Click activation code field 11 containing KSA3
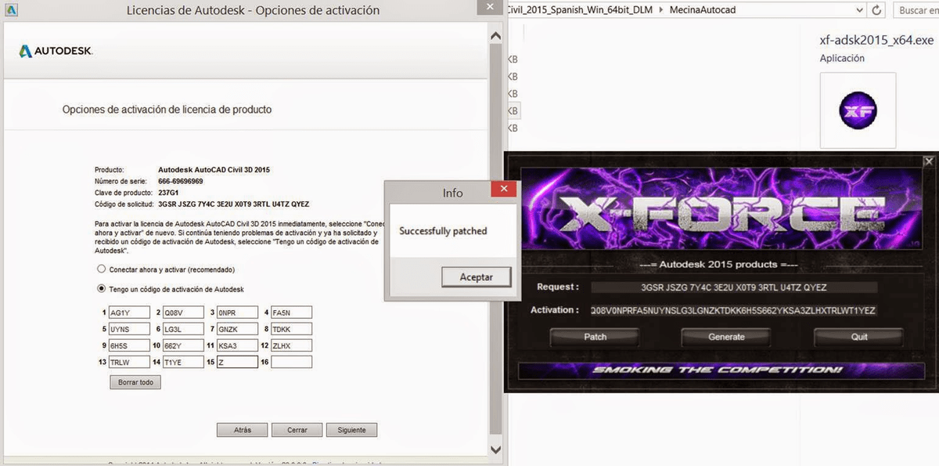Viewport: 939px width, 466px height. pos(237,345)
